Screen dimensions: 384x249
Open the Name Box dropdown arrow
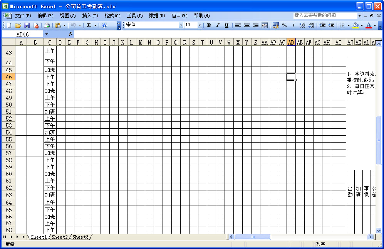click(x=47, y=34)
